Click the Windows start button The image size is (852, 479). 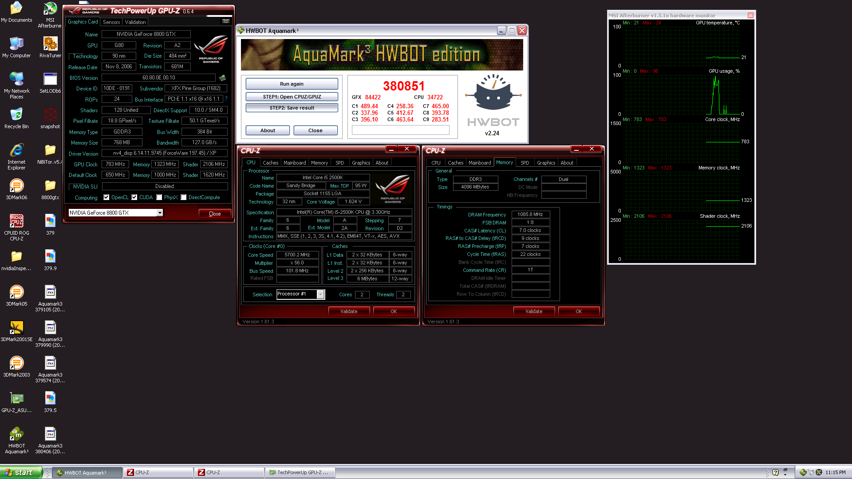21,472
